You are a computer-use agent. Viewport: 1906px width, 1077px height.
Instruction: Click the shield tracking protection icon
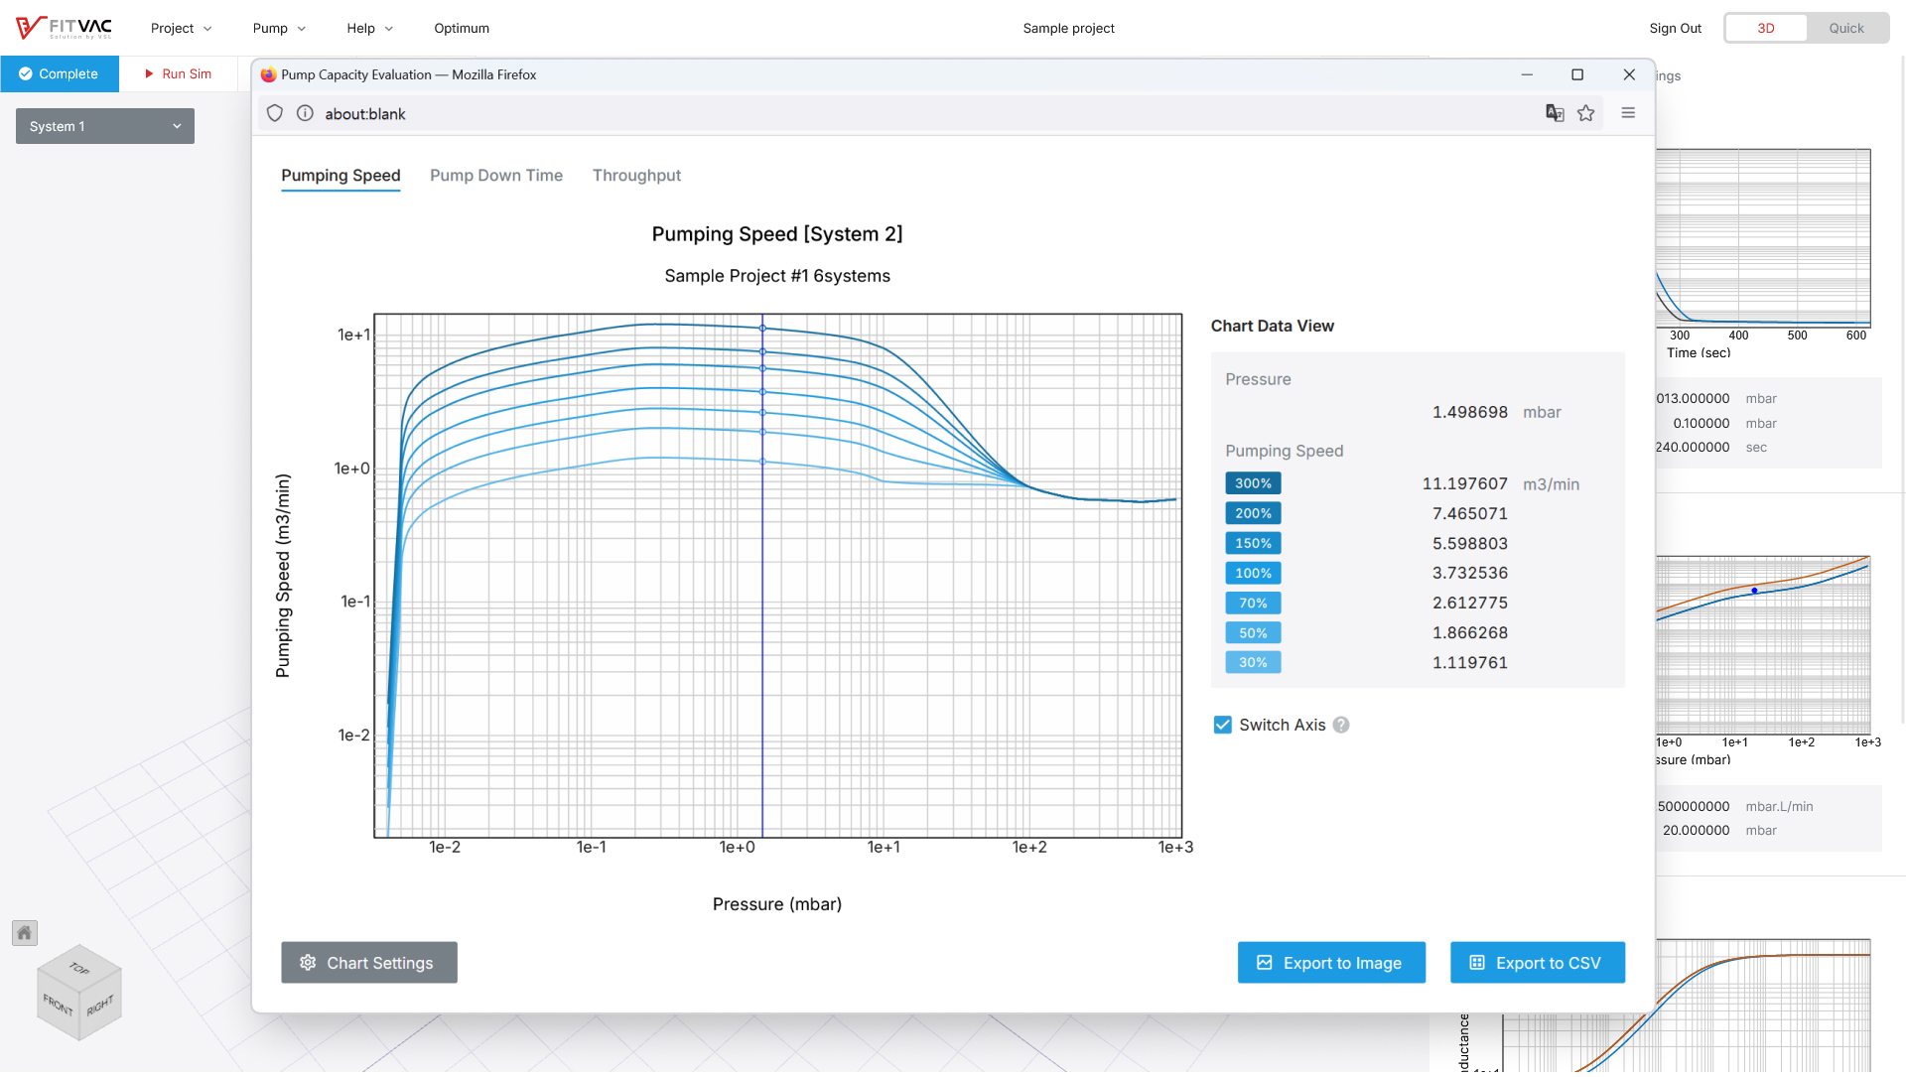click(x=275, y=114)
